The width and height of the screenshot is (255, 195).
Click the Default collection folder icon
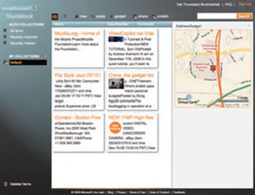coord(6,63)
